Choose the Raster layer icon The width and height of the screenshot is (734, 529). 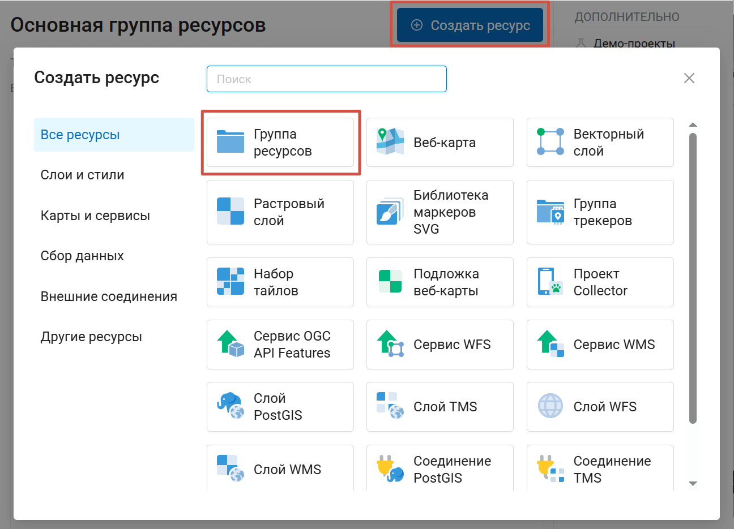231,212
